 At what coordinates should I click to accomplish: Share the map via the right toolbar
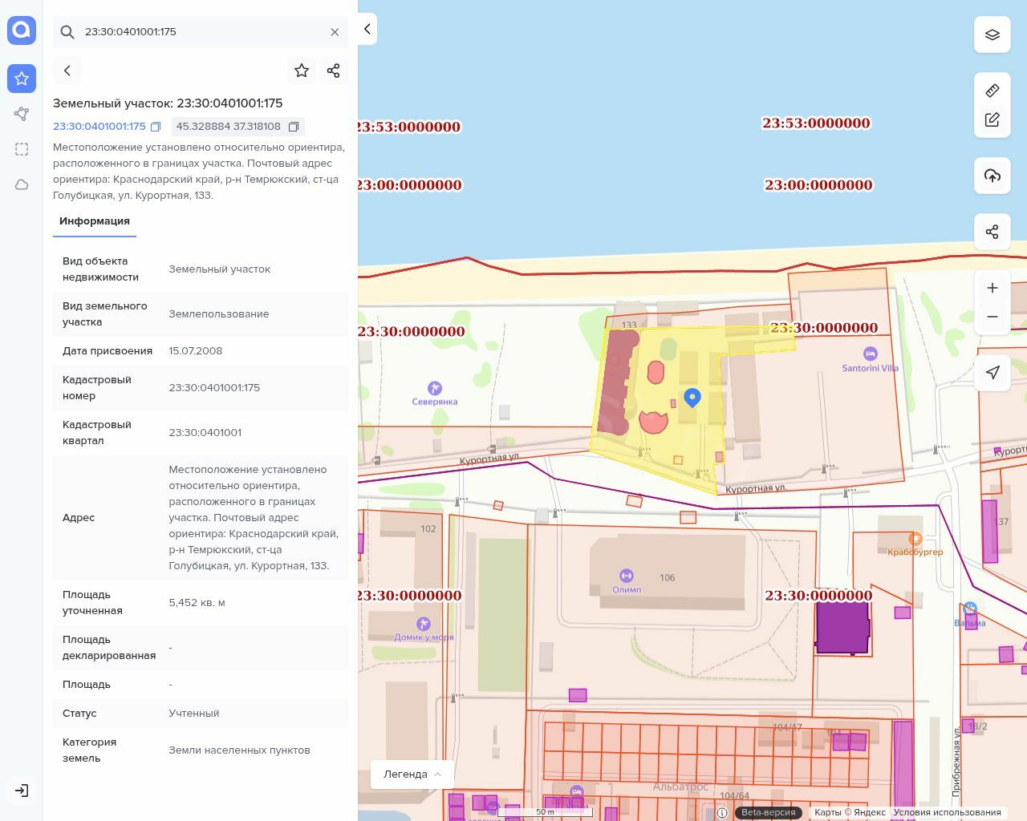992,232
